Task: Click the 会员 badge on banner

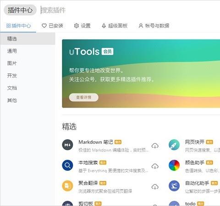Action: [x=108, y=51]
